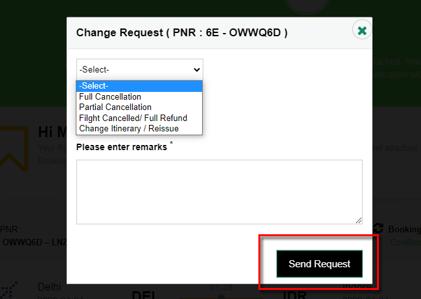Click the flight duration dot under 01:35
Screen dimensions: 421x299
click(221, 296)
